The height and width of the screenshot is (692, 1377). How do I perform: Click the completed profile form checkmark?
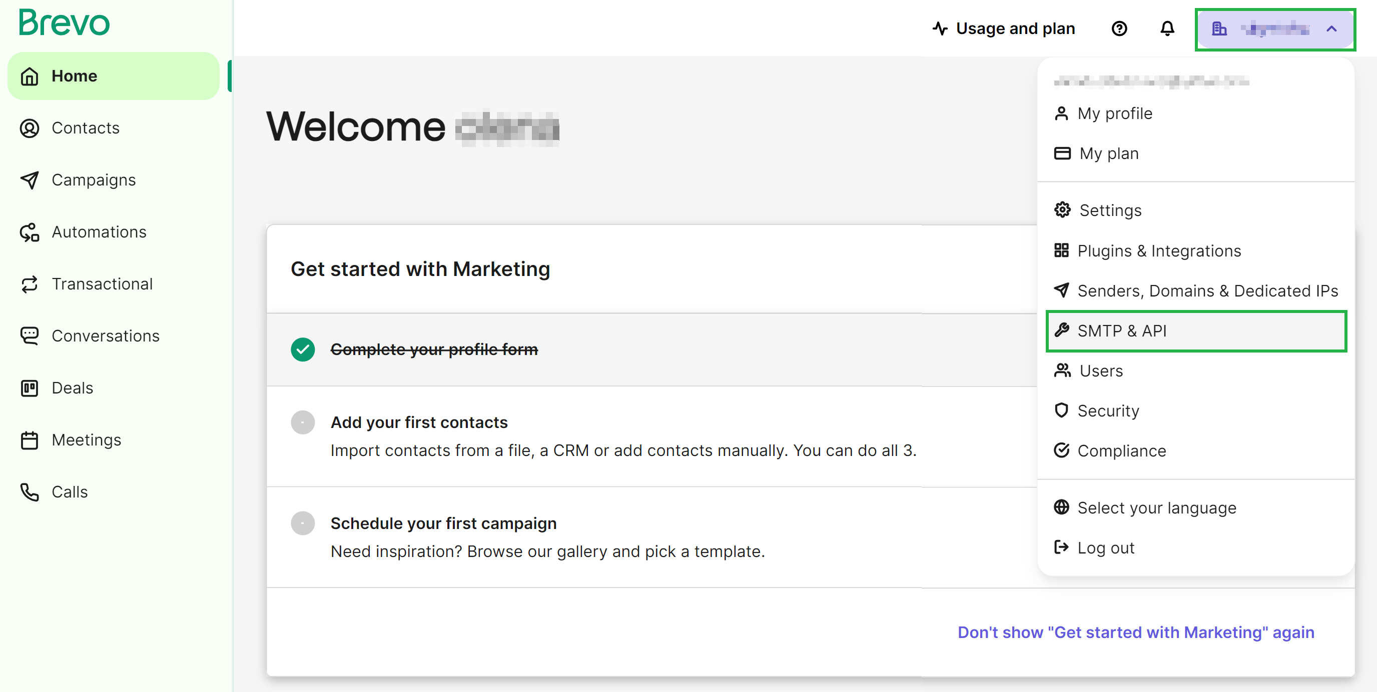[x=303, y=349]
